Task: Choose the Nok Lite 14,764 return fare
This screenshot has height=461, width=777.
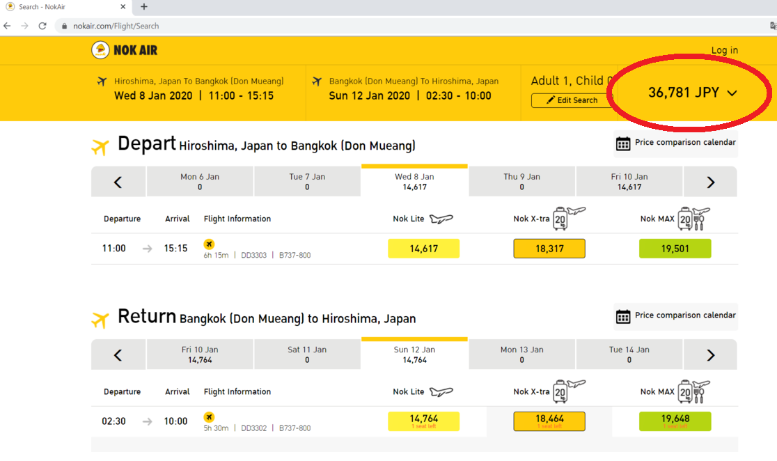Action: [x=424, y=421]
